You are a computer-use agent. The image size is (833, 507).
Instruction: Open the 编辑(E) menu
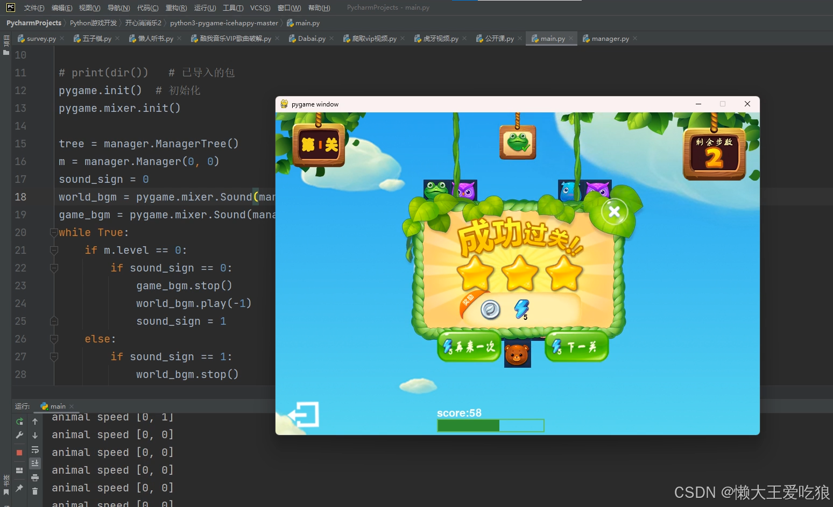tap(62, 8)
